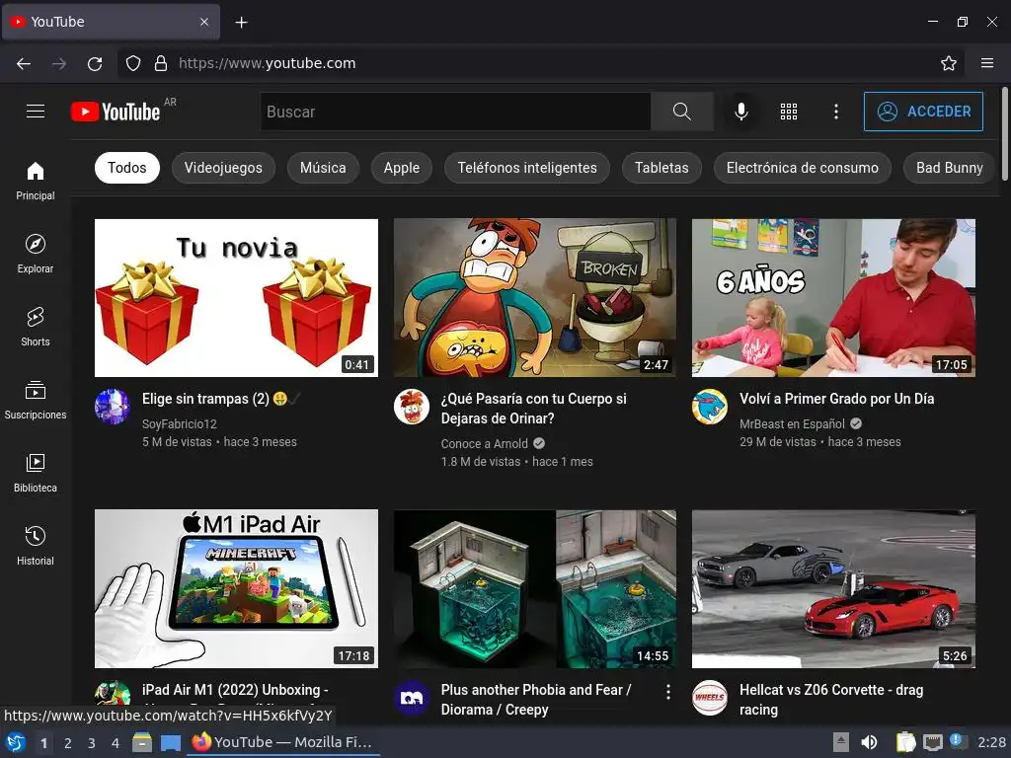The height and width of the screenshot is (758, 1011).
Task: Select the Videojuegos filter chip
Action: (223, 168)
